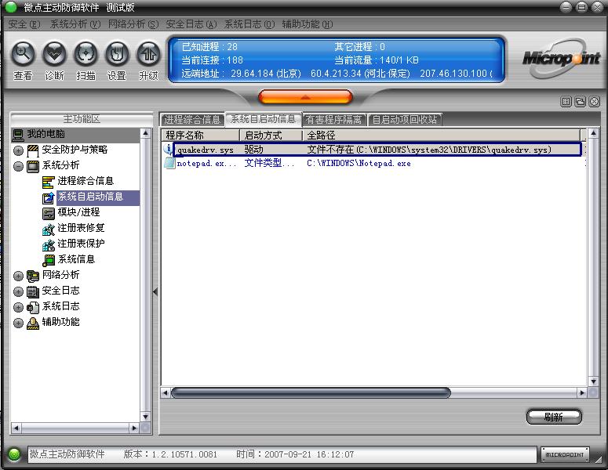The image size is (608, 470).
Task: Click tree panel scrollbar up arrow
Action: coord(145,133)
